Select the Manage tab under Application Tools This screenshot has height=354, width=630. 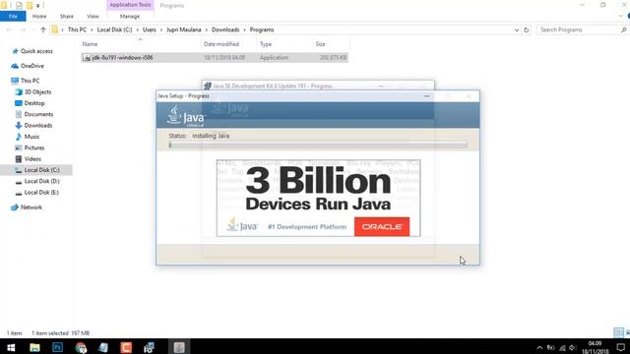pyautogui.click(x=130, y=17)
